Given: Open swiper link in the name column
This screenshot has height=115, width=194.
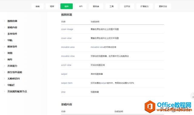Looking at the screenshot, I should (64, 74).
